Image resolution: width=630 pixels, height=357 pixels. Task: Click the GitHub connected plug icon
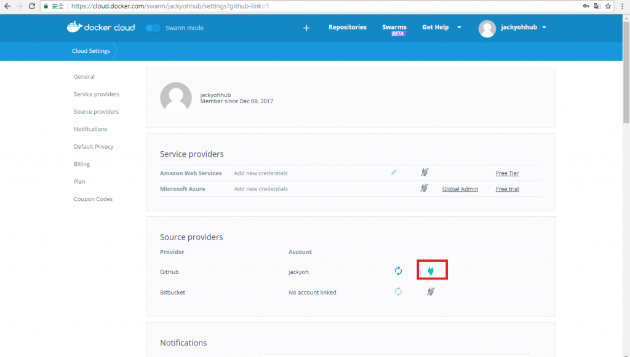point(431,271)
